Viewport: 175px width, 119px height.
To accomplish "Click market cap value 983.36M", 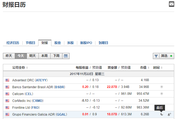I will pos(143,107).
